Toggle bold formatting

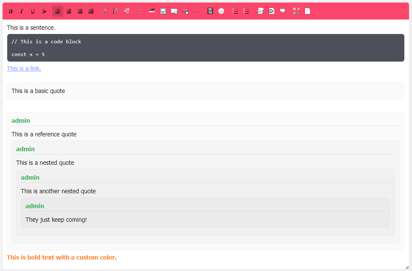click(x=11, y=11)
